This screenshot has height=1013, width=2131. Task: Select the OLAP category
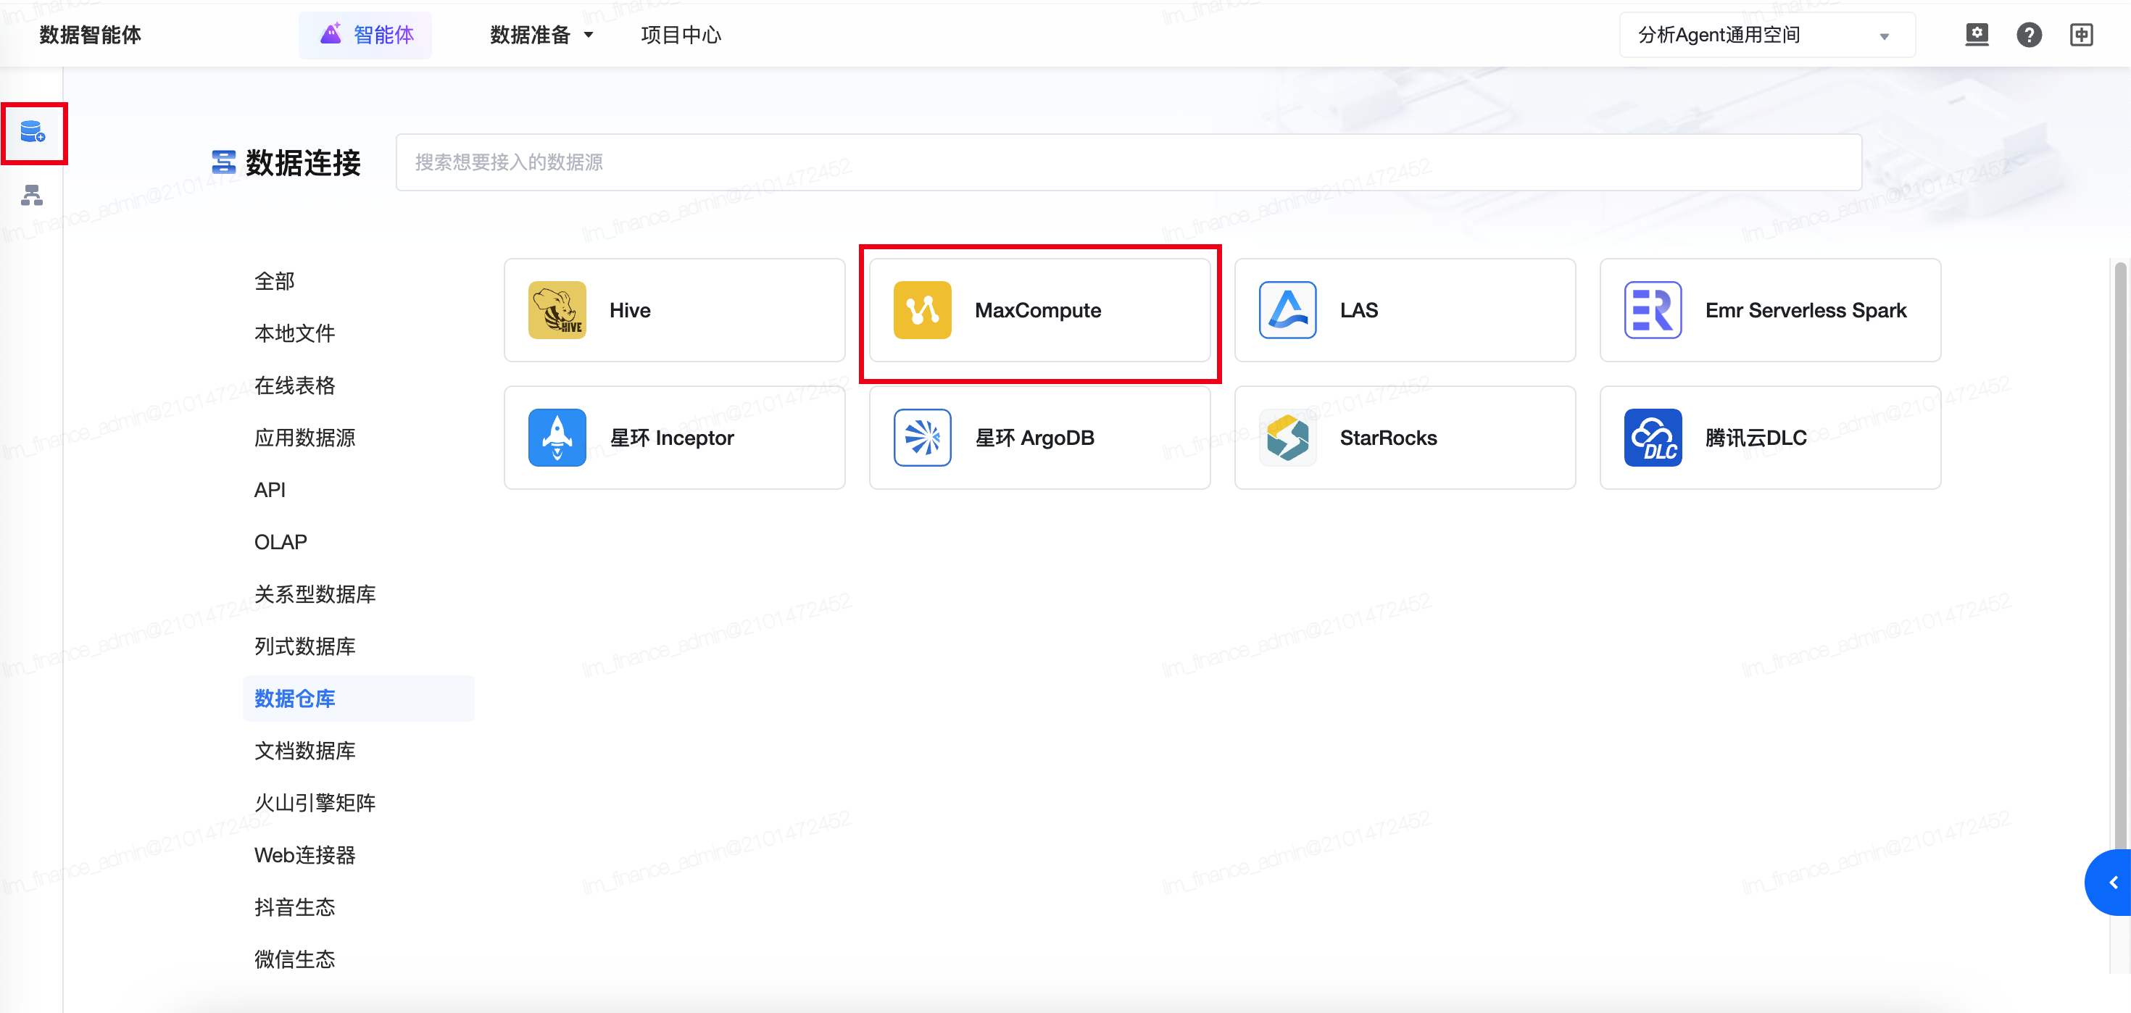pyautogui.click(x=281, y=542)
